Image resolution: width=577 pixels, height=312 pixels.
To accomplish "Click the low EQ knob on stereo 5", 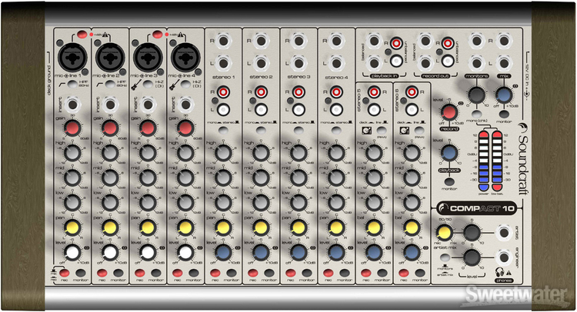I will point(374,202).
